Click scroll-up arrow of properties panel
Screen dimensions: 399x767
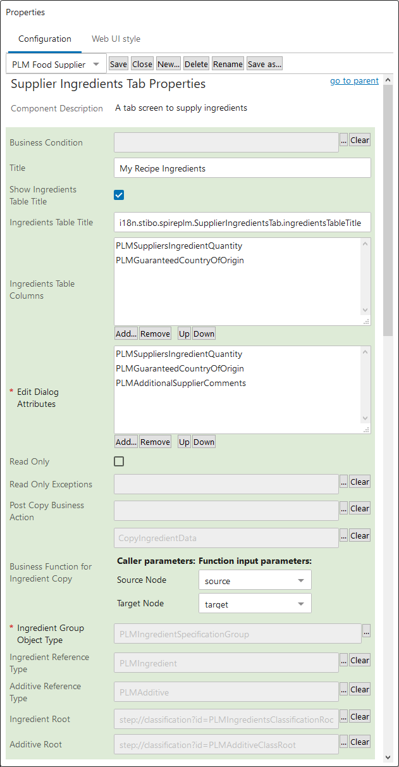(x=388, y=80)
